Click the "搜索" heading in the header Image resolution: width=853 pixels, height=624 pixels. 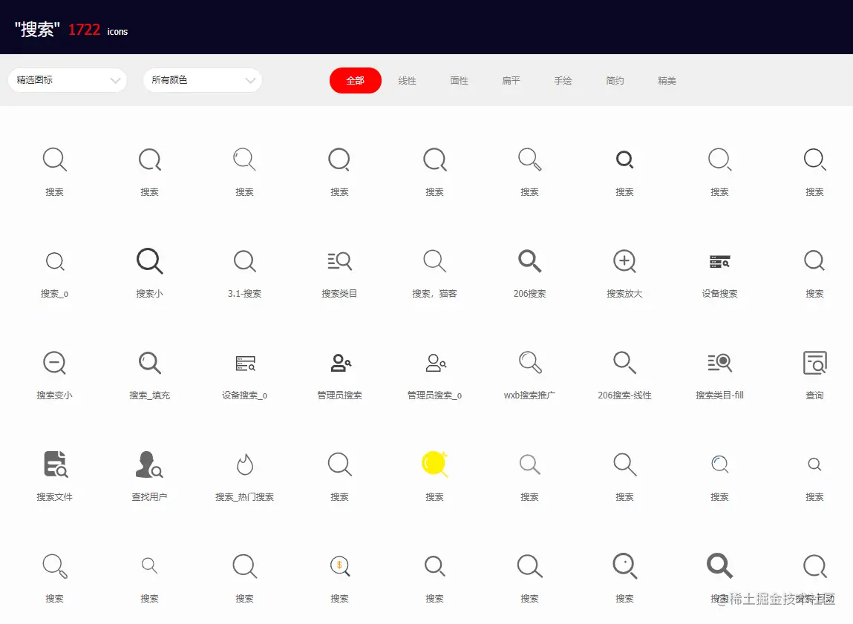point(37,30)
